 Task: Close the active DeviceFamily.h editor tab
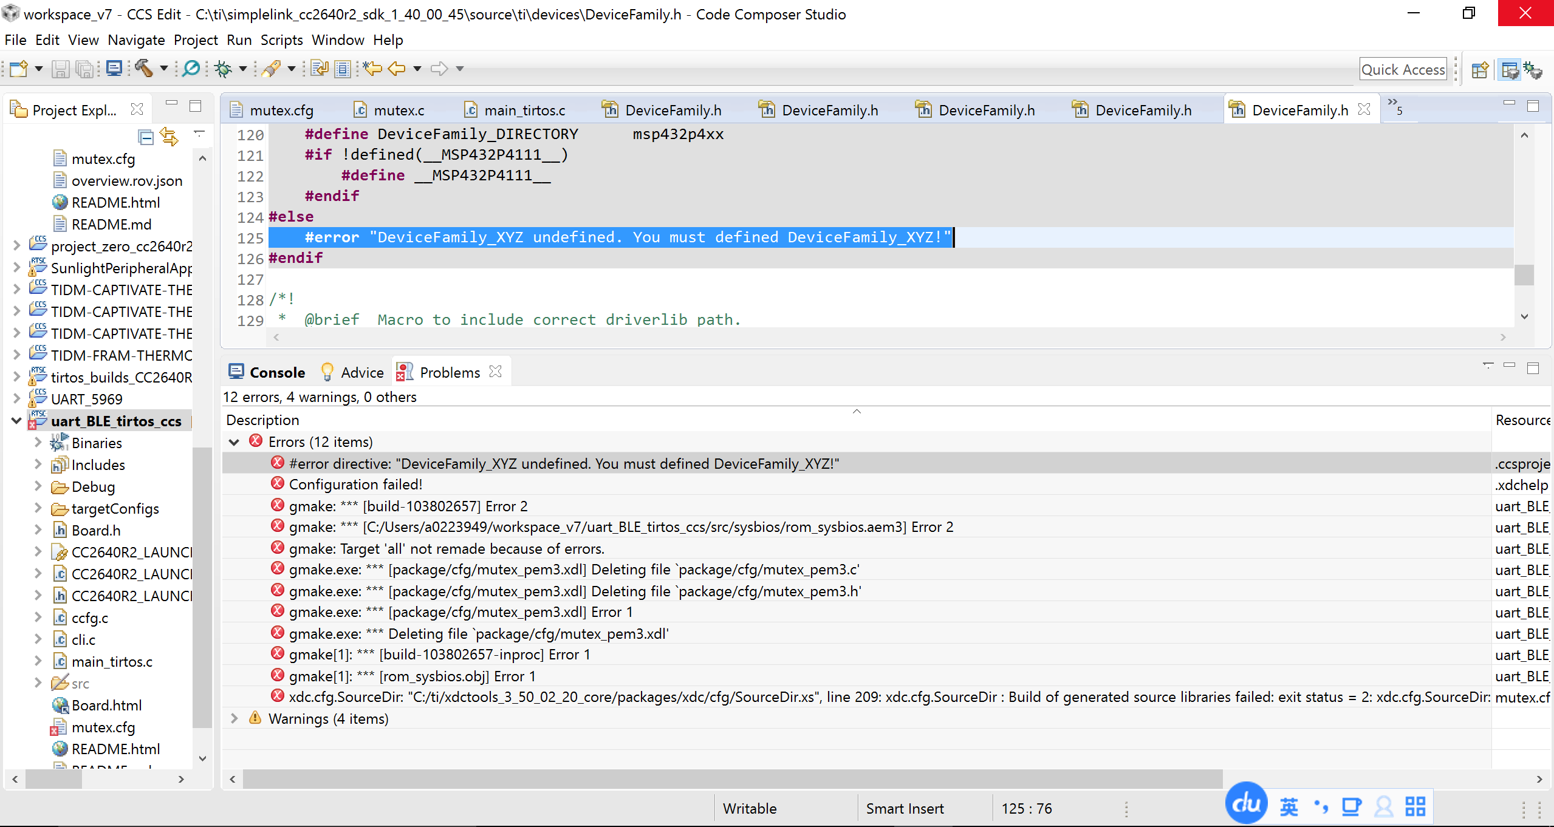pos(1364,109)
